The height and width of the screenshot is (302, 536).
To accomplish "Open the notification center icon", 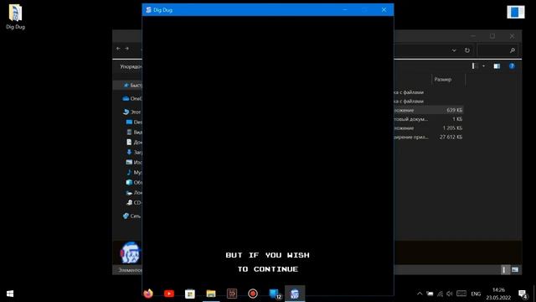I will (x=523, y=294).
